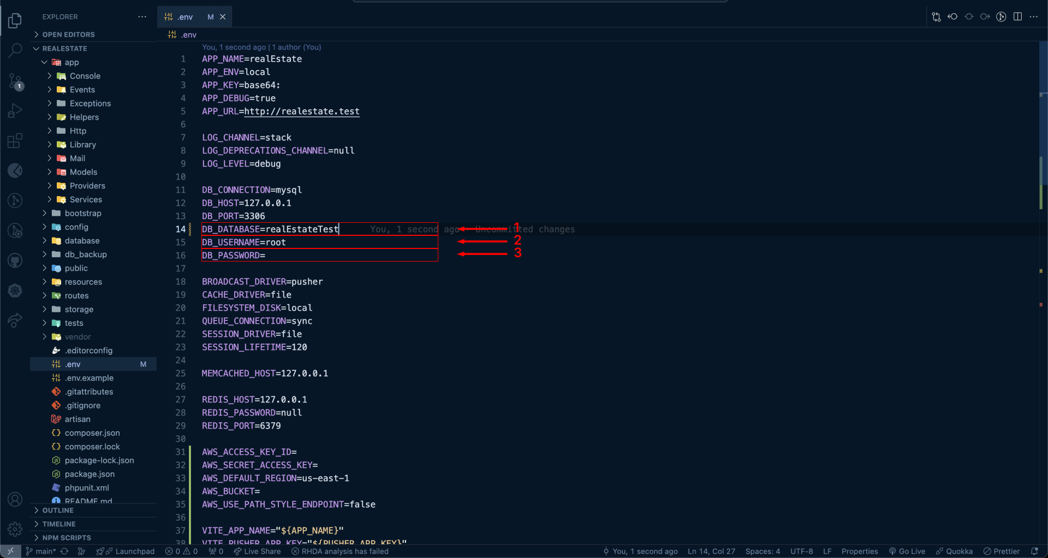Open the http://realestate.test URL link
The image size is (1048, 558).
click(x=301, y=111)
